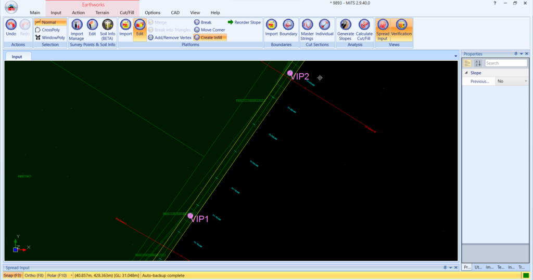Toggle Spread Input view
Screen dimensions: 533x280
pyautogui.click(x=383, y=30)
